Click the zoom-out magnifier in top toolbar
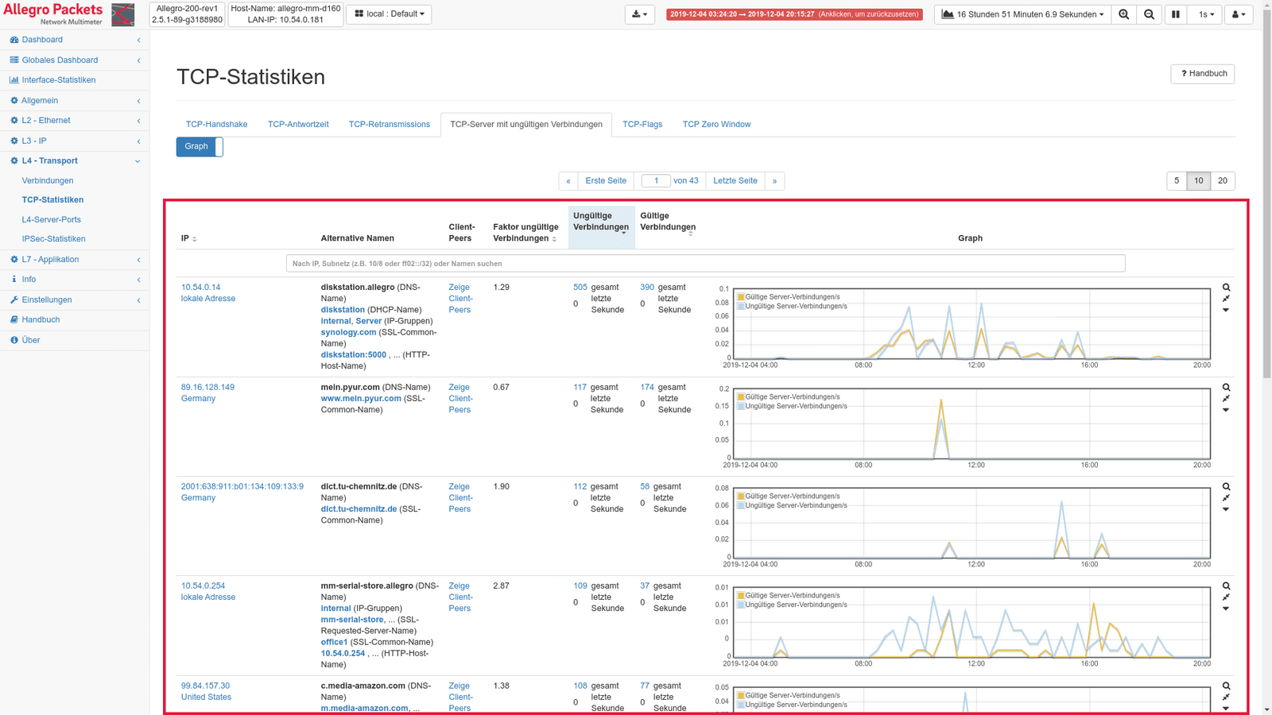Viewport: 1272px width, 715px height. click(1149, 14)
